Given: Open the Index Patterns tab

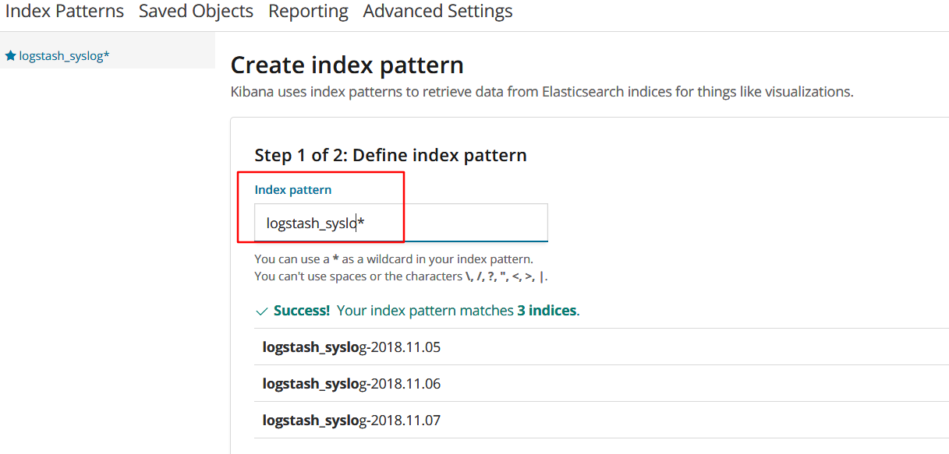Looking at the screenshot, I should coord(65,12).
